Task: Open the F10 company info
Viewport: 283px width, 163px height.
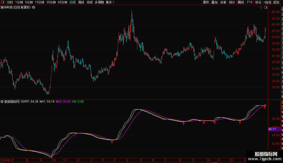Action: tap(250, 2)
